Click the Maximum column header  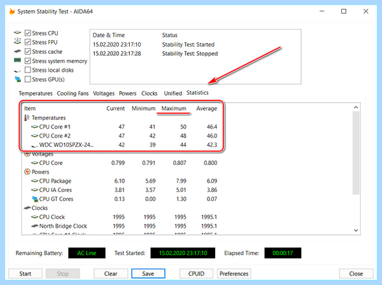[174, 109]
